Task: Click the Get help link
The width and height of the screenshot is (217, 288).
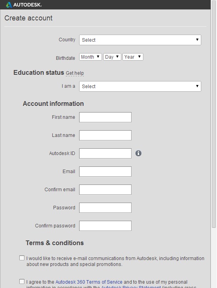Action: pos(75,73)
